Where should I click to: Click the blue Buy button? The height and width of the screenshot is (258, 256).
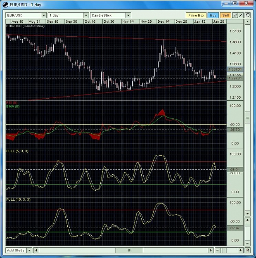[x=213, y=15]
